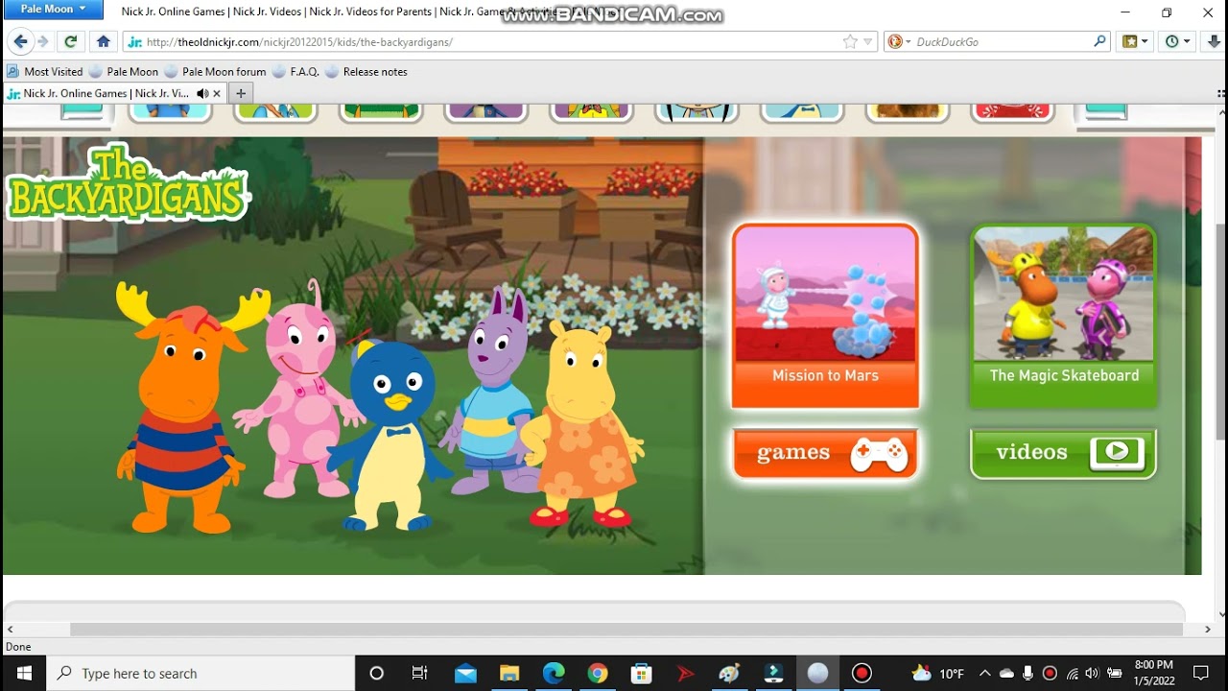Click the taskbar search box
The image size is (1228, 691).
tap(201, 673)
